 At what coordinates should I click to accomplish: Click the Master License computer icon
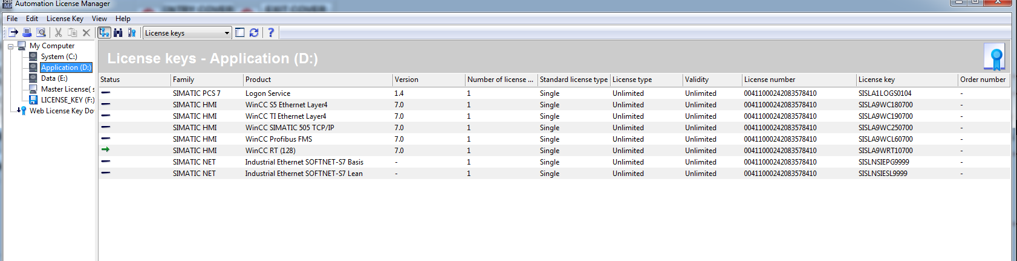34,89
